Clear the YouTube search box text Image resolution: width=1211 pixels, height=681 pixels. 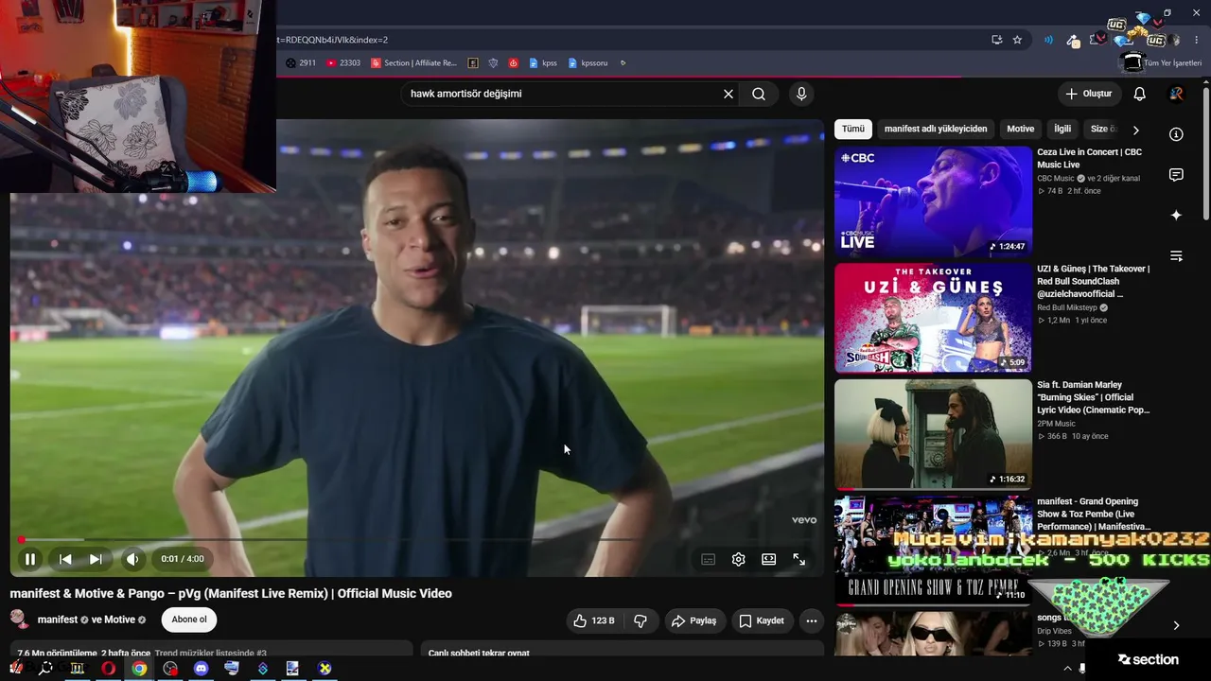click(728, 94)
